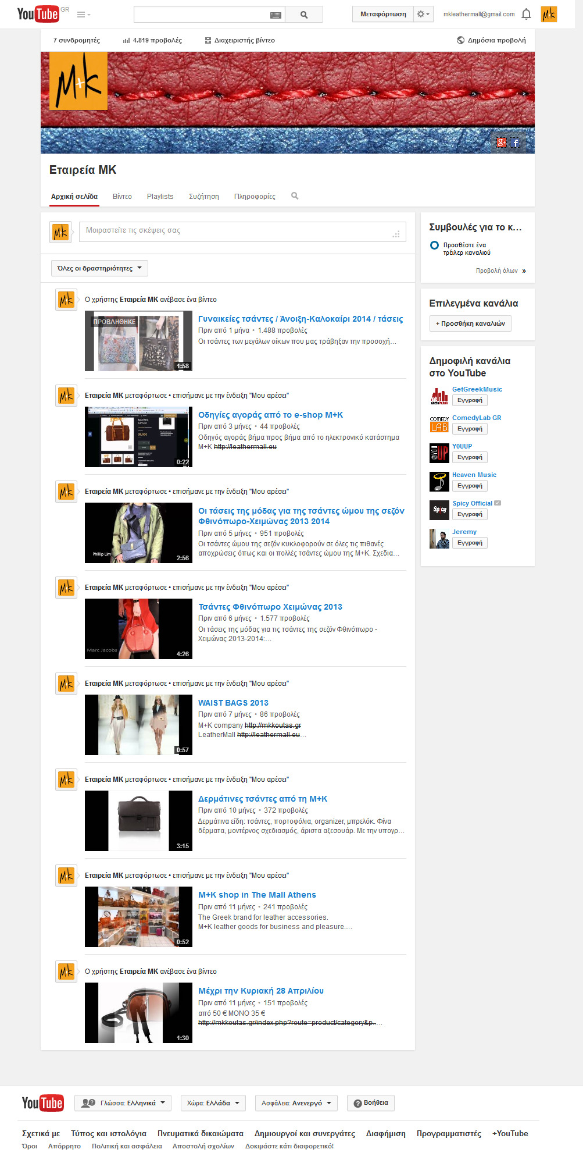This screenshot has width=583, height=1167.
Task: Open the account avatar in header
Action: (549, 14)
